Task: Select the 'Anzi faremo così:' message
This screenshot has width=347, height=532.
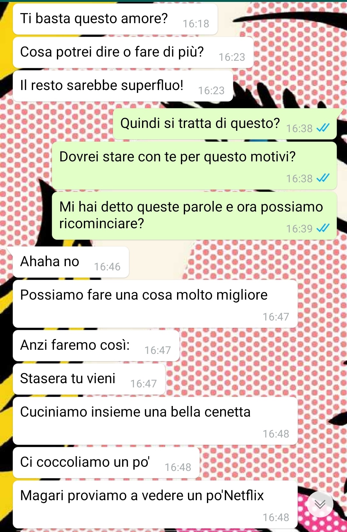Action: (96, 346)
